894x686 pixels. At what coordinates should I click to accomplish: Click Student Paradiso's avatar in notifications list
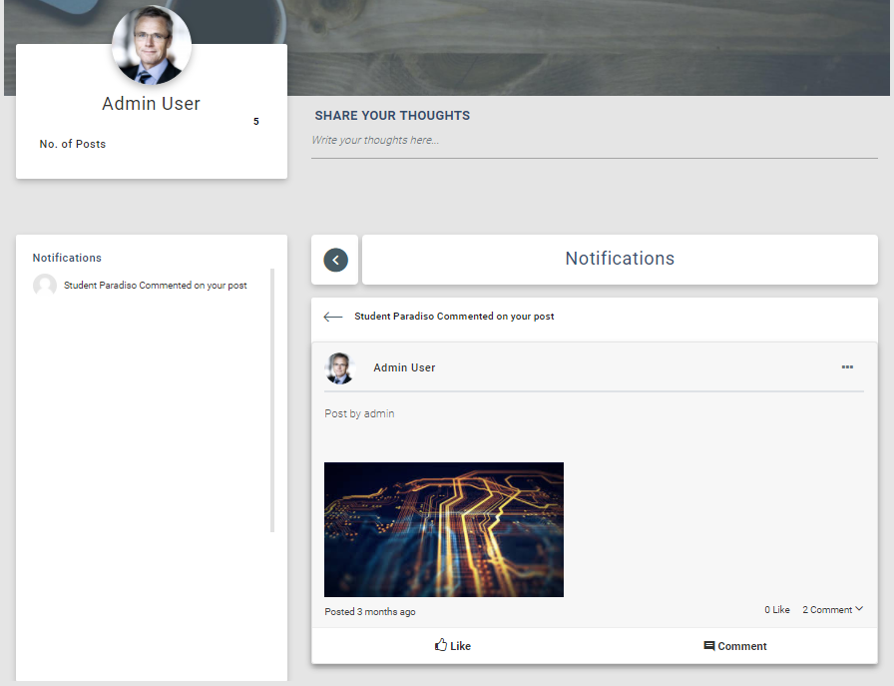(x=45, y=286)
